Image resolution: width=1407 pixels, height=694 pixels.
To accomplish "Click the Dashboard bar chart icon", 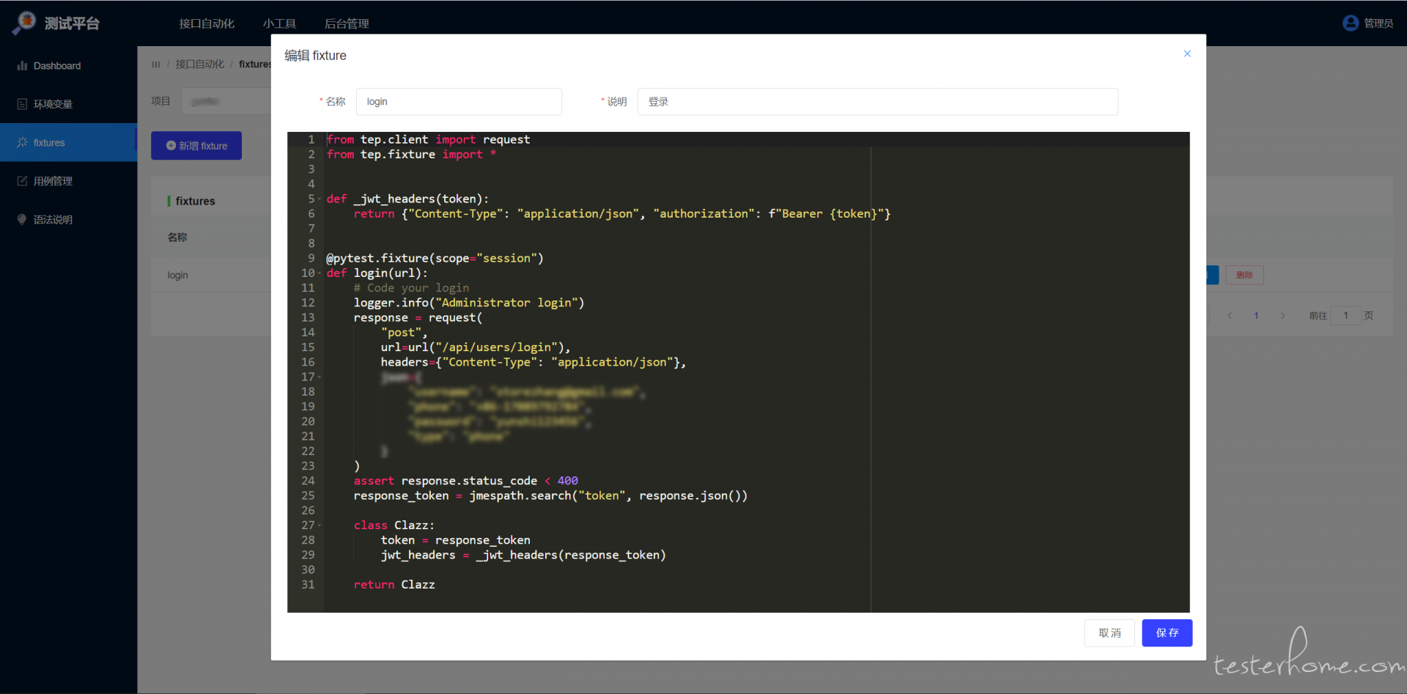I will pyautogui.click(x=22, y=66).
